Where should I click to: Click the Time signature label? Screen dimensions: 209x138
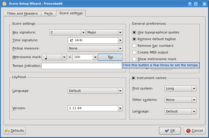[x=25, y=40]
